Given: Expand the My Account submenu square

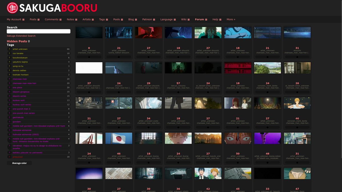Looking at the screenshot, I should tap(23, 20).
